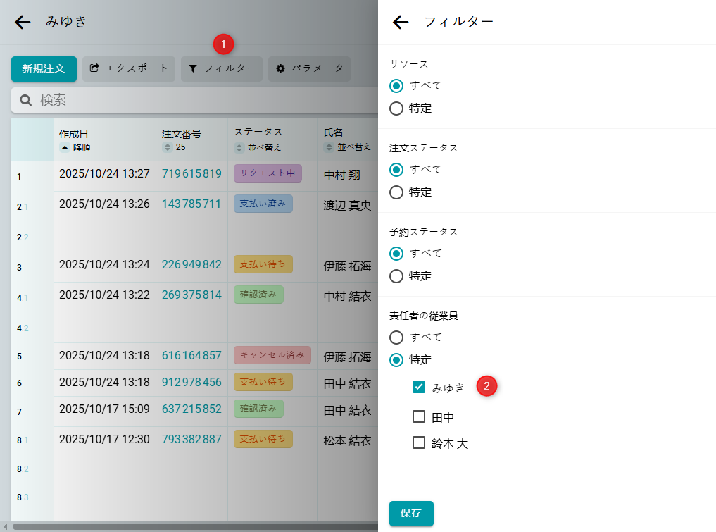Screen dimensions: 716x532
Task: Select 特定 under リソース
Action: [396, 109]
